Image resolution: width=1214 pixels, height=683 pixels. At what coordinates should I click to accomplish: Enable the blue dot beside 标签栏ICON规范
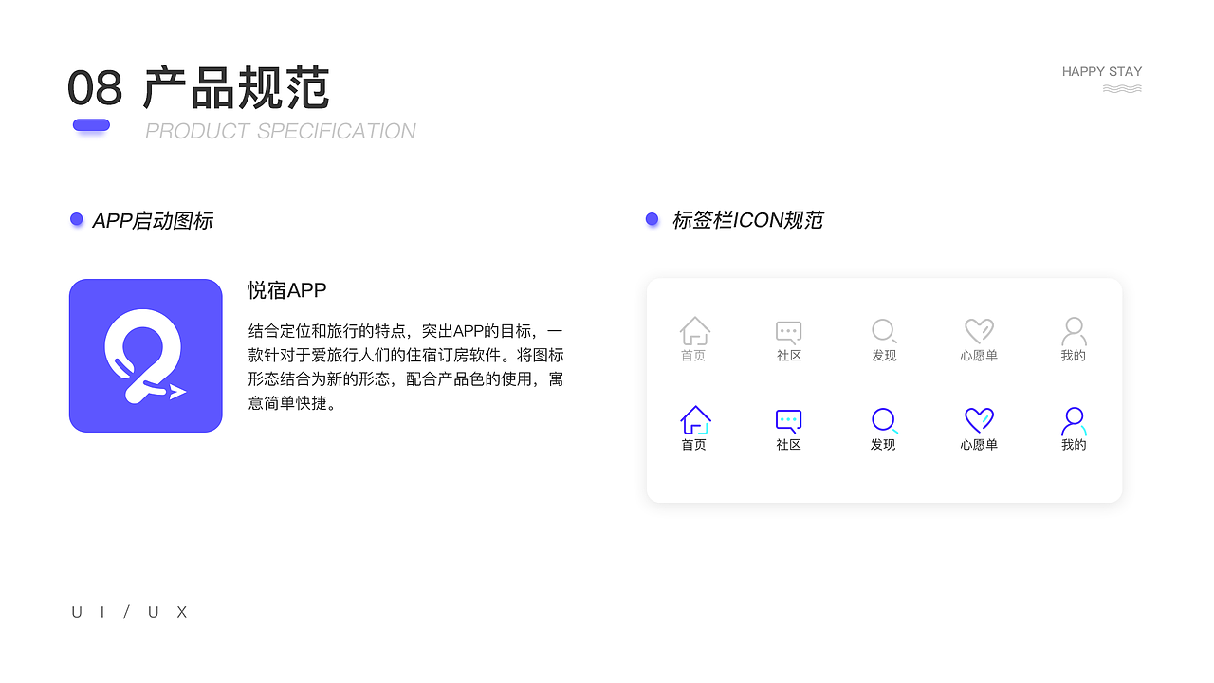pyautogui.click(x=652, y=219)
